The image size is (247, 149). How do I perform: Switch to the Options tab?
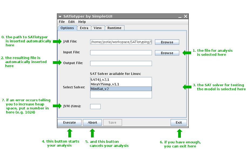click(67, 28)
